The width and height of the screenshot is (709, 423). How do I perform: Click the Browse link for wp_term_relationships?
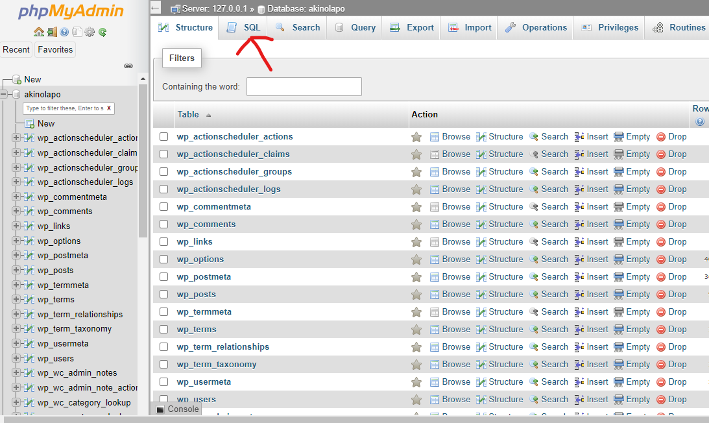(456, 347)
